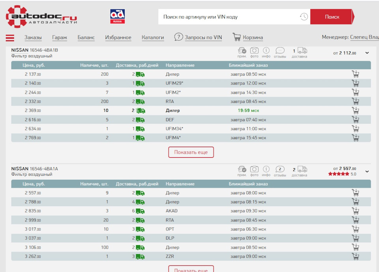The image size is (379, 272).
Task: Click five-star 5.0 rating for 16546-4BA1A
Action: pyautogui.click(x=342, y=174)
